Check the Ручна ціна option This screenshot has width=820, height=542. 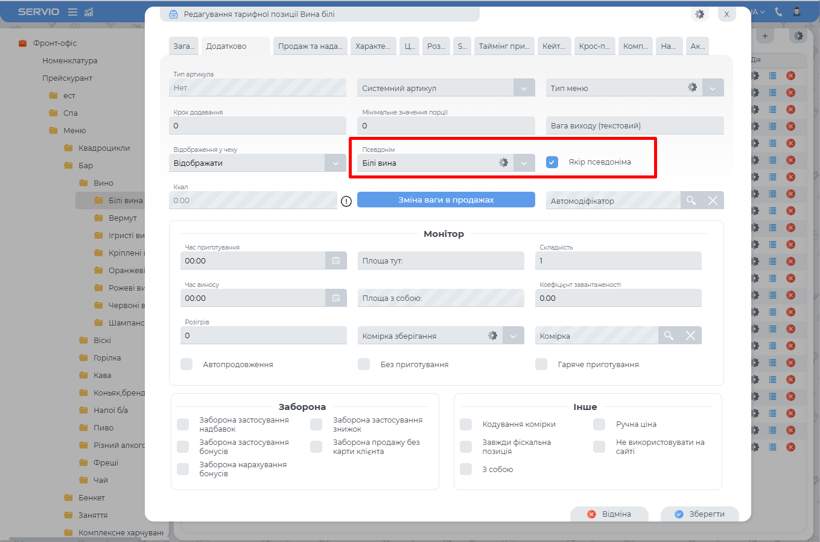pos(599,424)
